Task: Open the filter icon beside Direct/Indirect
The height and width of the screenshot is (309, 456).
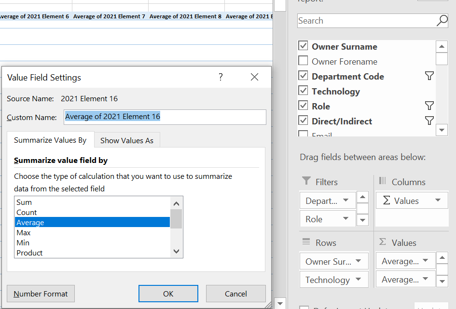Action: [429, 121]
